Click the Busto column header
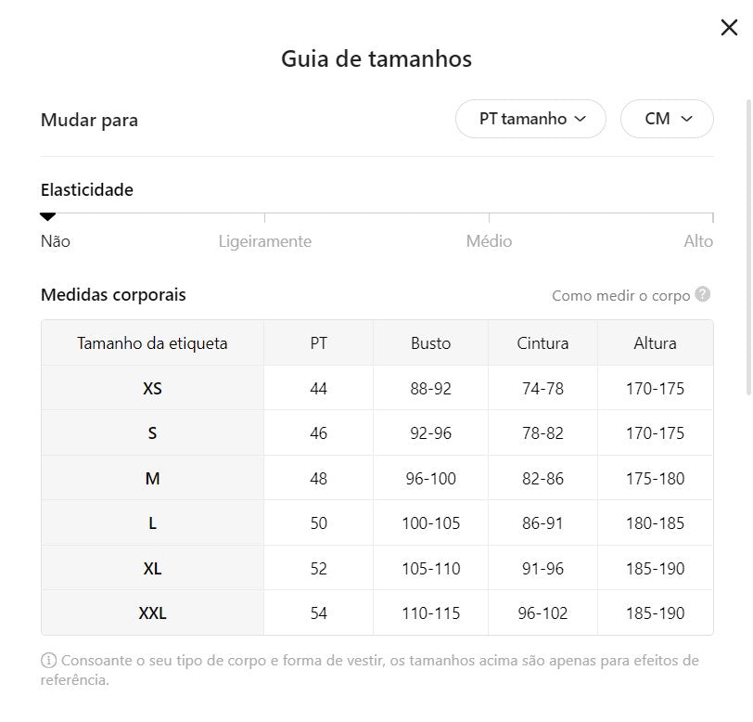Viewport: 753px width, 722px height. (x=430, y=343)
